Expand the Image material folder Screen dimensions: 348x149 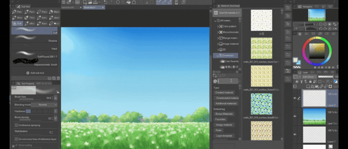tap(218, 44)
